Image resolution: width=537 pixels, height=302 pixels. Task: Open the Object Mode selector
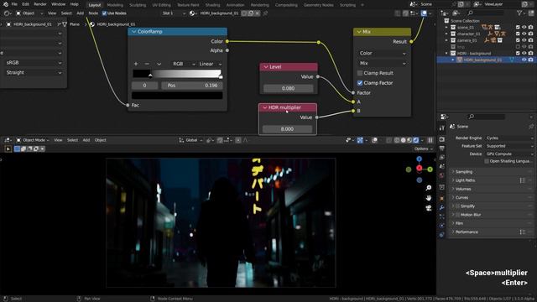click(33, 140)
